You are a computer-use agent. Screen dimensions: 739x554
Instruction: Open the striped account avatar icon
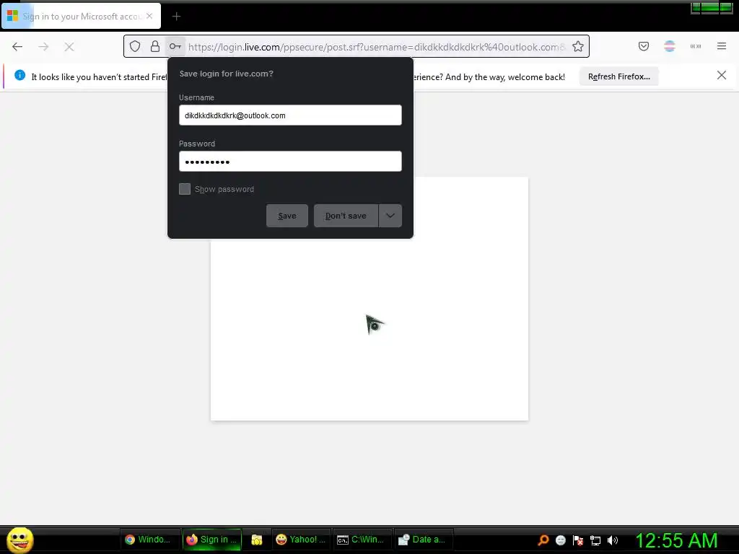tap(670, 46)
